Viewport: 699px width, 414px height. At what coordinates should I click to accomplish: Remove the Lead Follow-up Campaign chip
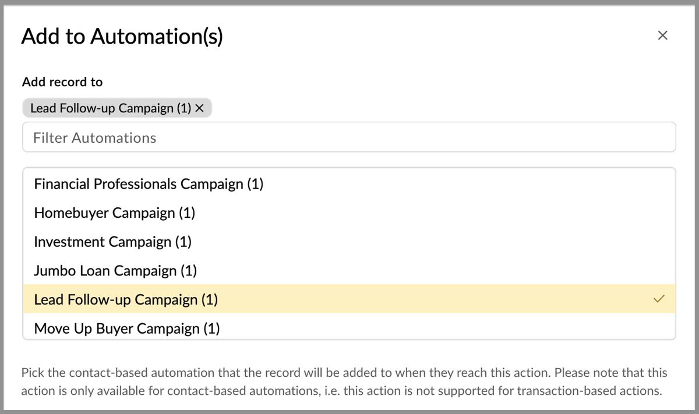coord(199,108)
